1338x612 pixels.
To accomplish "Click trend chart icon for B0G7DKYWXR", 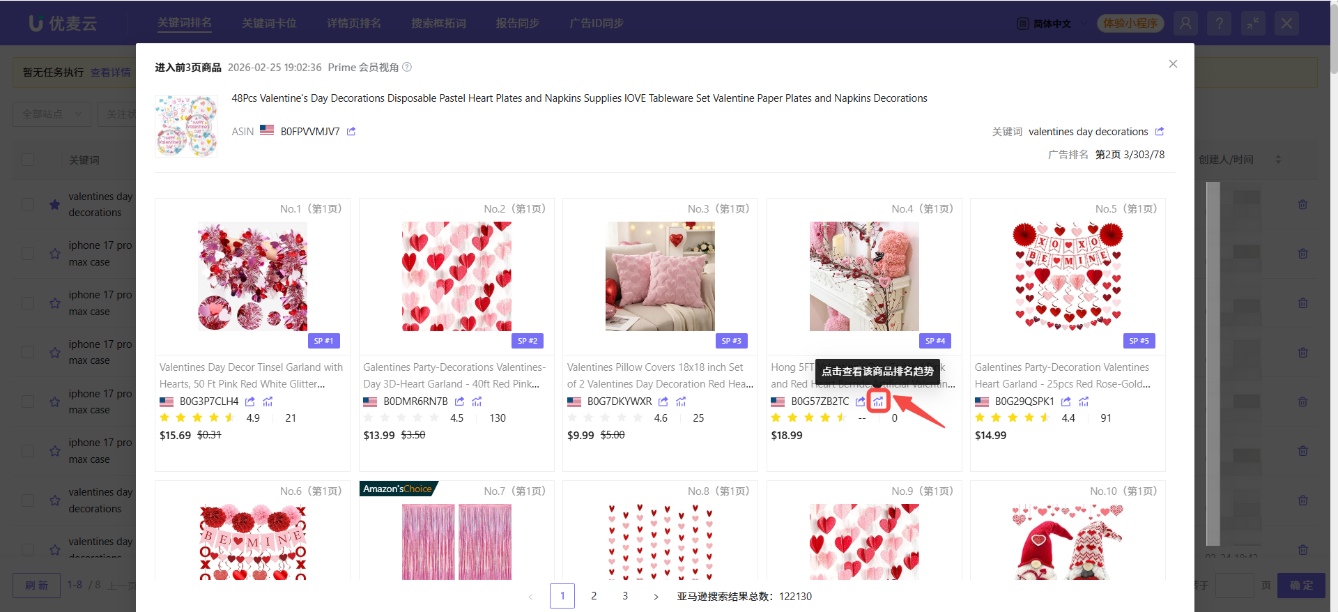I will click(x=681, y=401).
